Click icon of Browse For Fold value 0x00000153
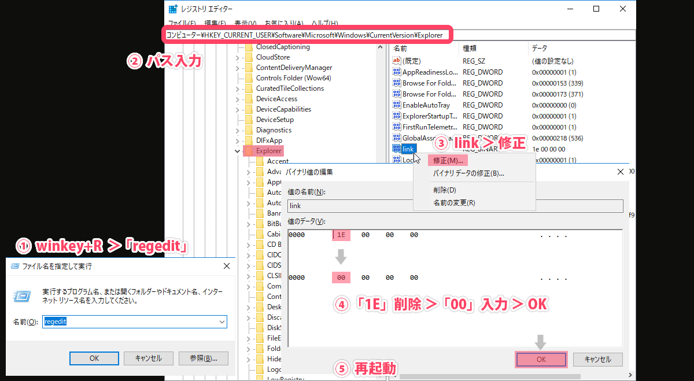Viewport: 694px width, 381px height. pos(397,83)
